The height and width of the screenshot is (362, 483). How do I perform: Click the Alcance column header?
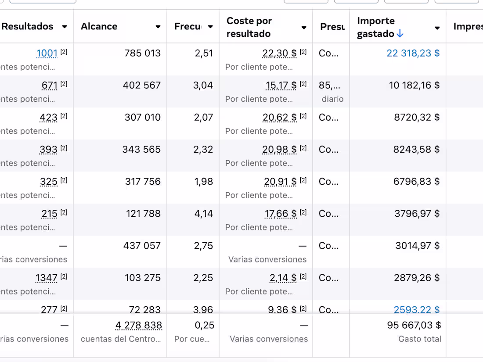click(x=99, y=27)
